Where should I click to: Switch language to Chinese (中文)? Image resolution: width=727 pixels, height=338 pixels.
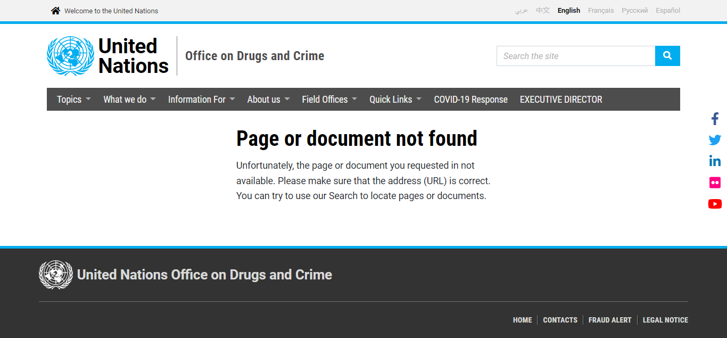pyautogui.click(x=543, y=11)
